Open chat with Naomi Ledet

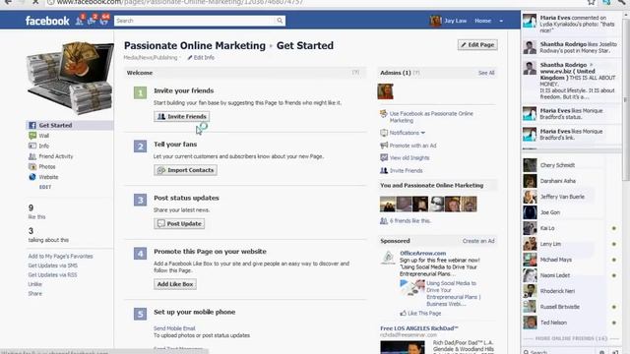click(571, 275)
